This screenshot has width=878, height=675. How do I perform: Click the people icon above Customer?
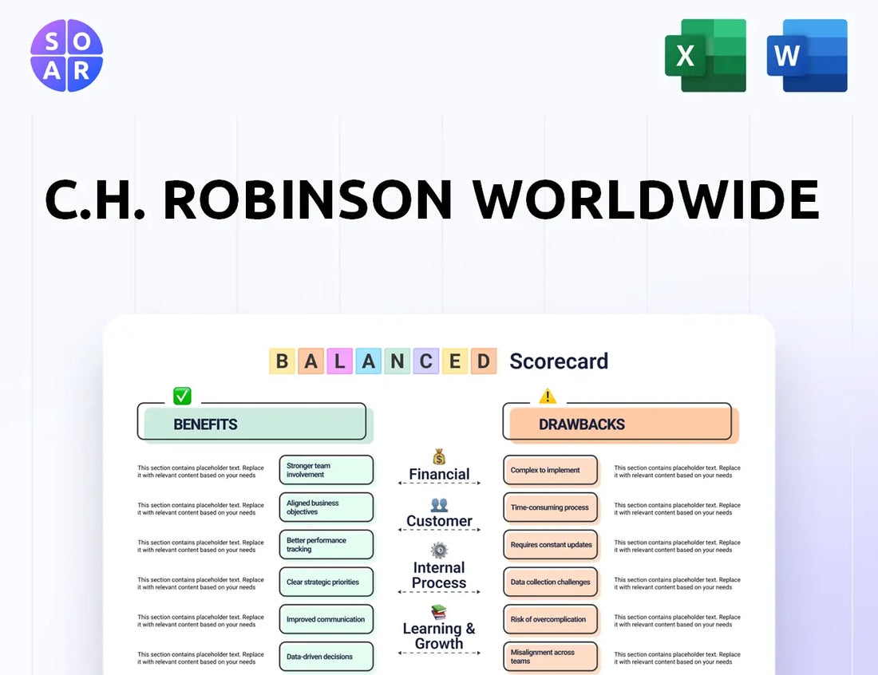[x=439, y=505]
